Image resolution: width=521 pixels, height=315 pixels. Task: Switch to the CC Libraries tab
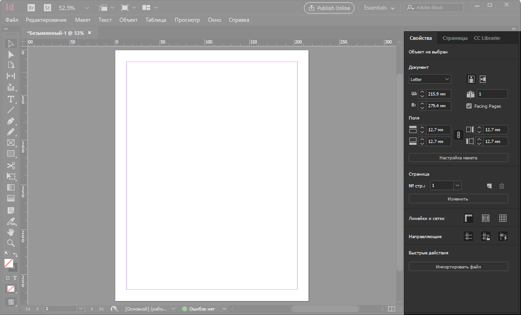(487, 38)
